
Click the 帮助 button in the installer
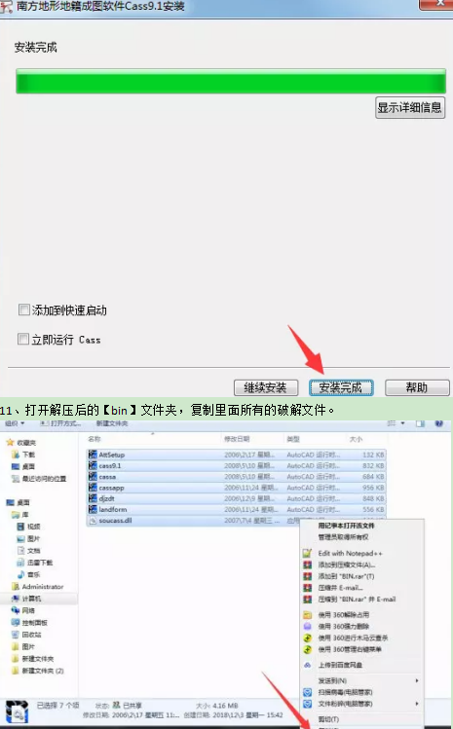417,387
